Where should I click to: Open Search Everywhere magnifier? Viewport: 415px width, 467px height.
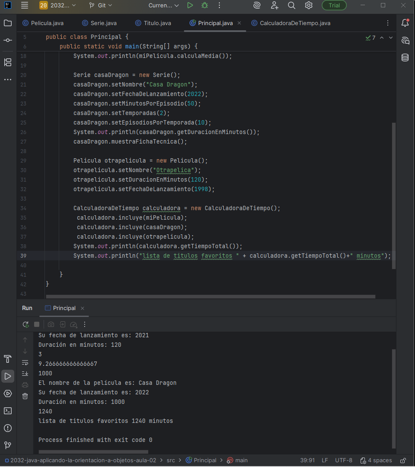click(x=291, y=5)
